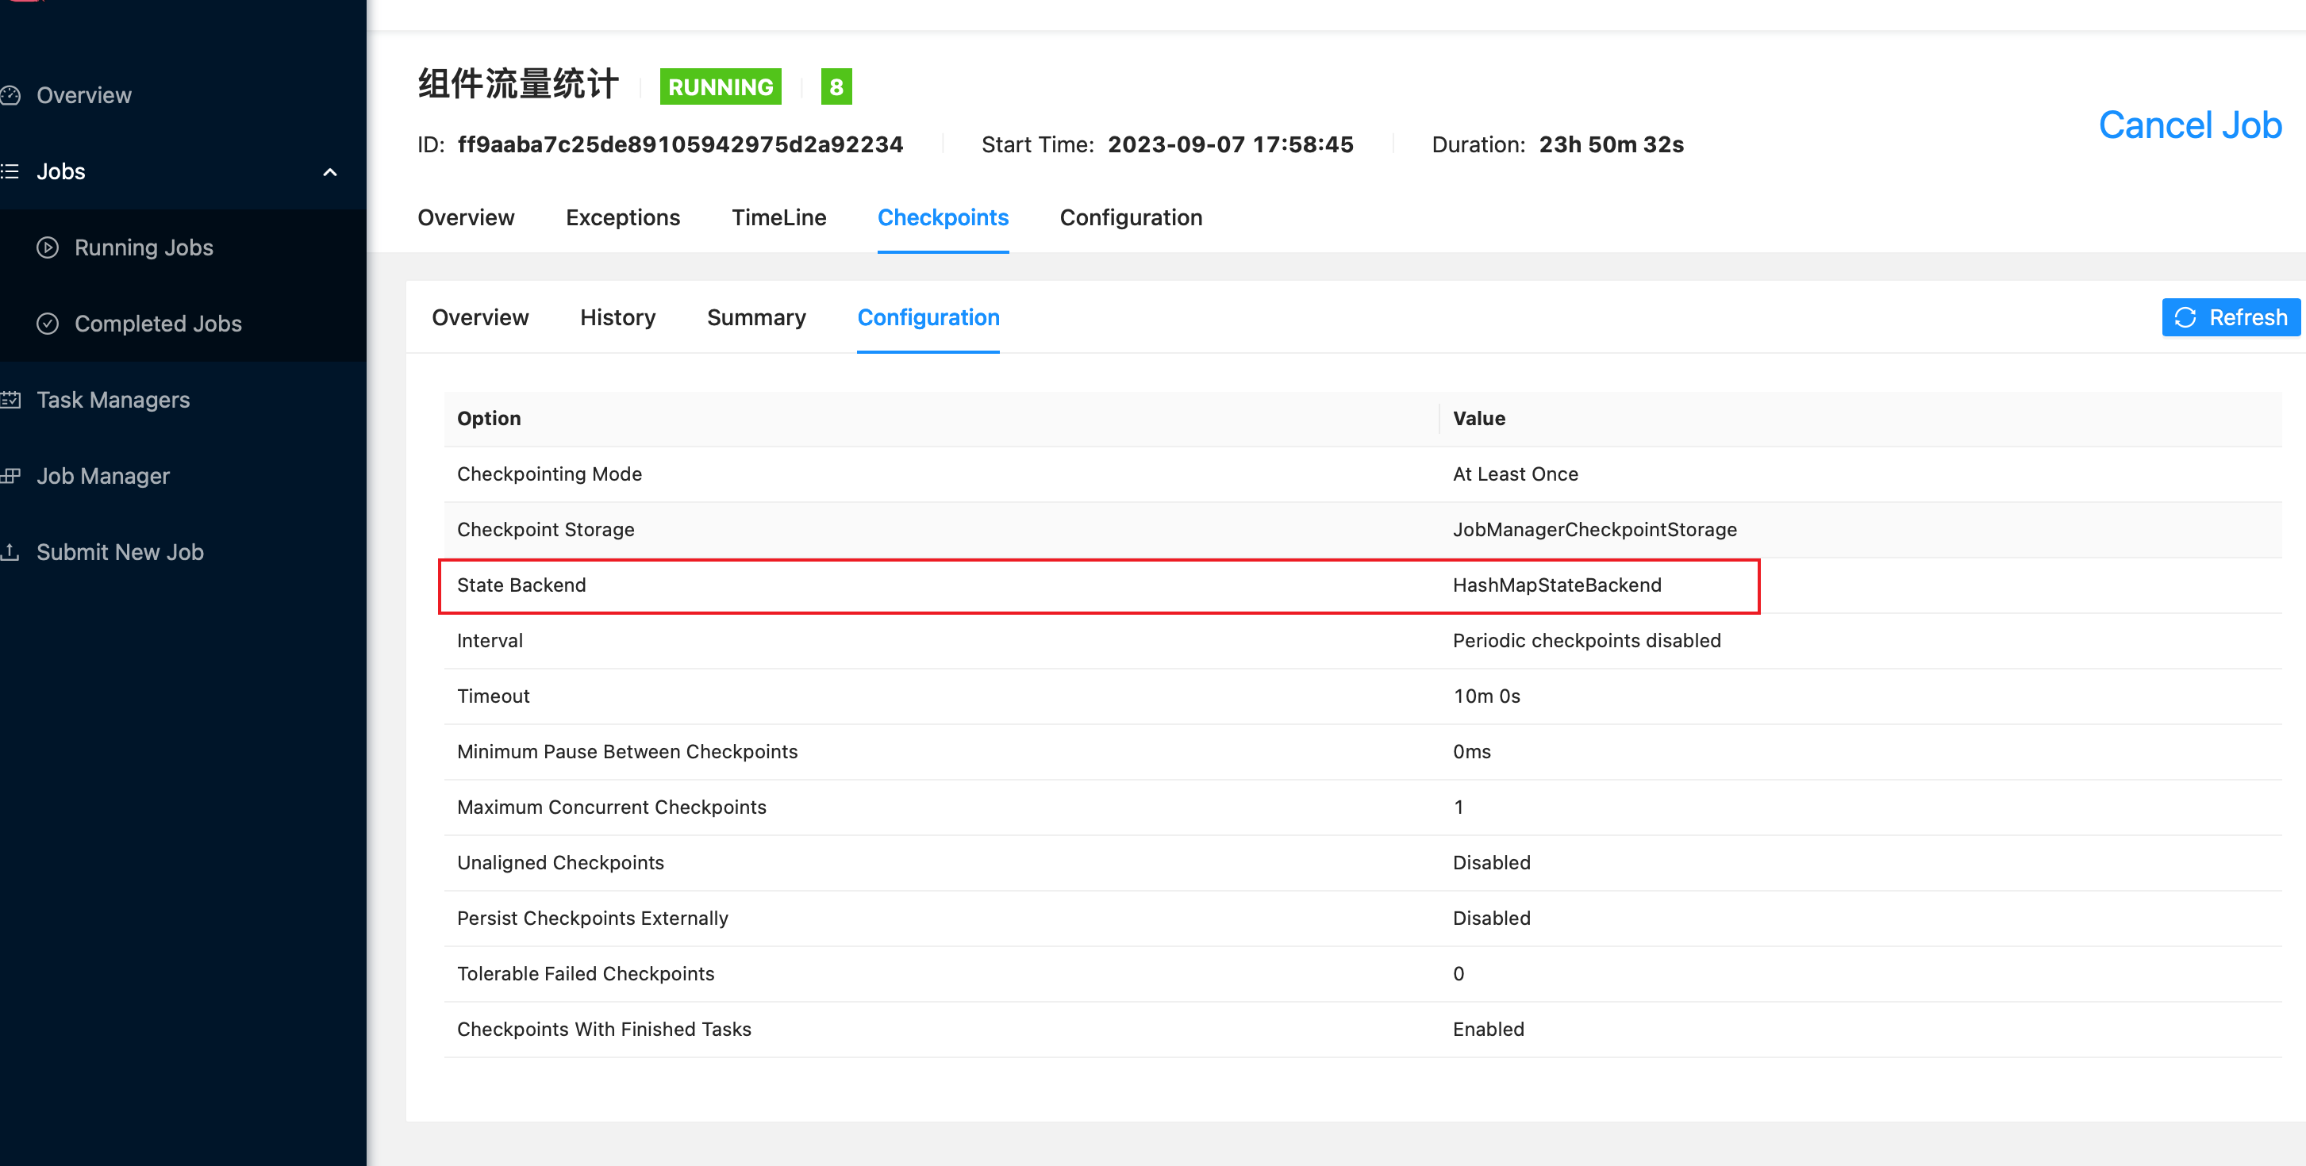
Task: Click the Refresh button
Action: (x=2231, y=317)
